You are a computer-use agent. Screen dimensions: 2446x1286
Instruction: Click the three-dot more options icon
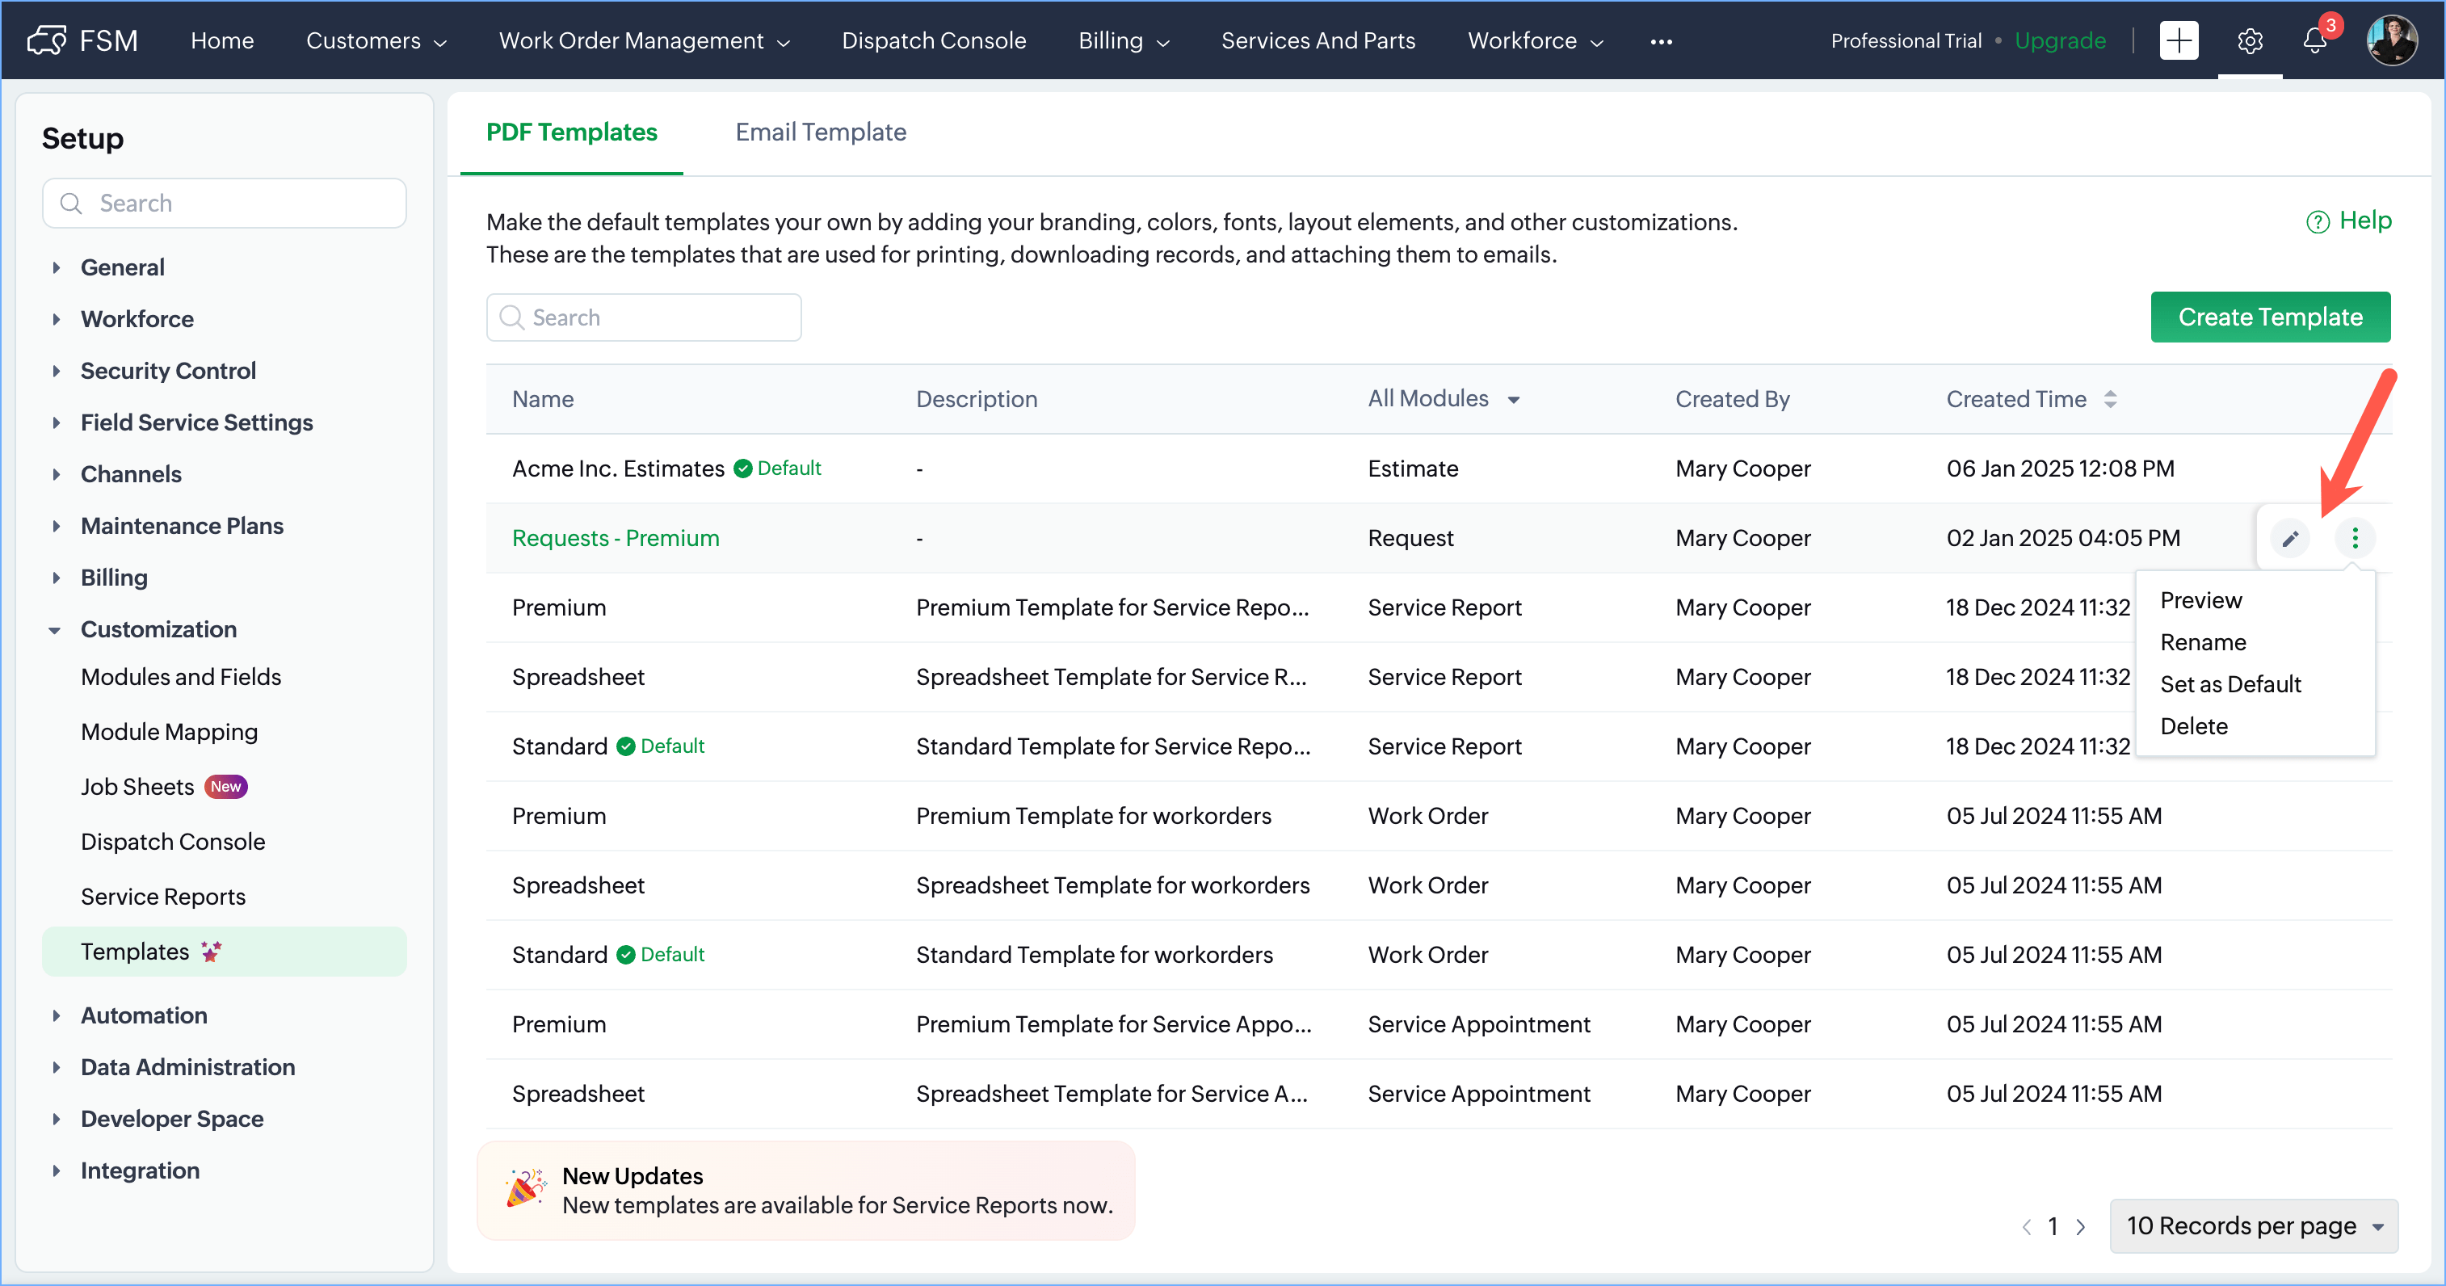(2354, 539)
